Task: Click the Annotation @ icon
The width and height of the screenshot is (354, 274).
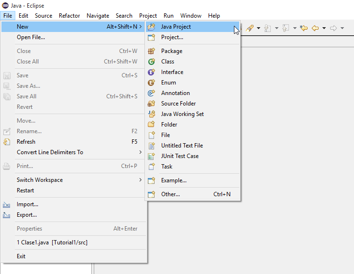Action: (x=151, y=93)
